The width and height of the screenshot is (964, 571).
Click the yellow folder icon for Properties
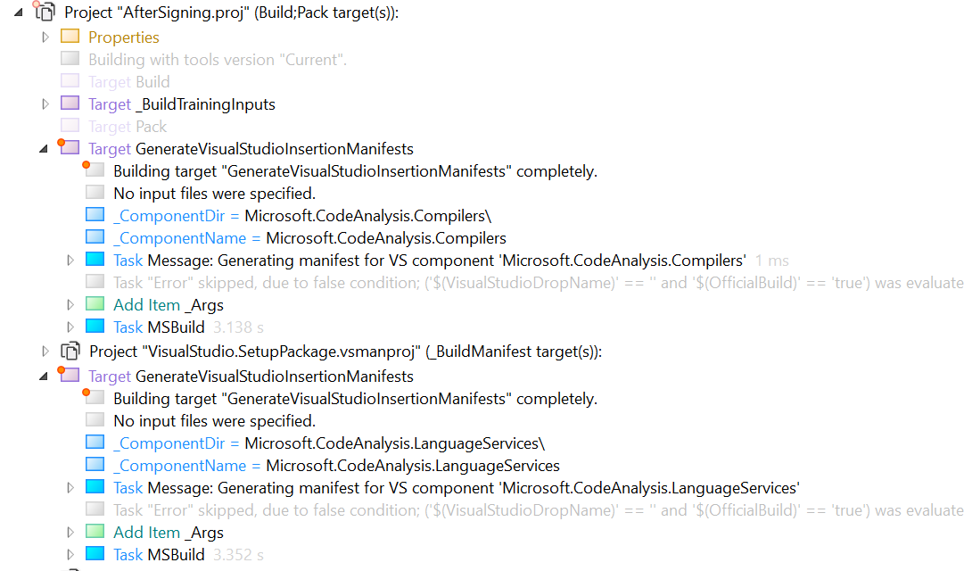click(x=70, y=36)
